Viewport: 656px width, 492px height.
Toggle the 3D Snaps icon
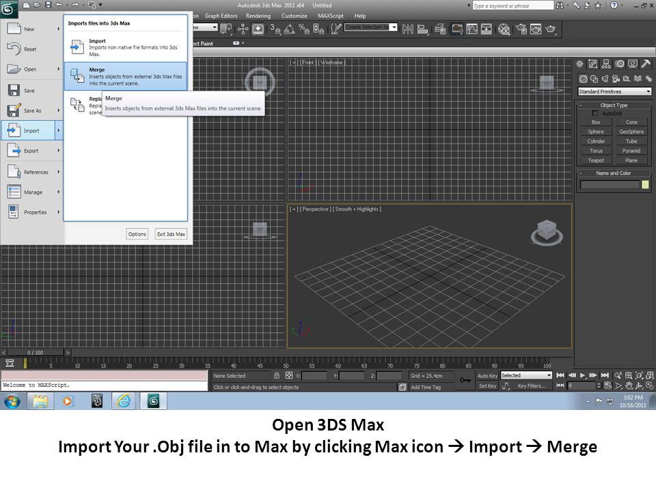(x=275, y=29)
